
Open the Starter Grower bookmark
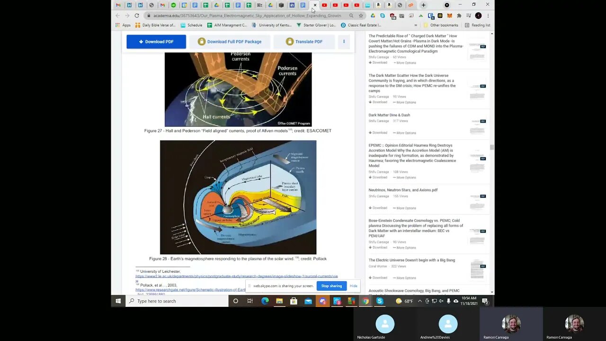click(x=316, y=25)
